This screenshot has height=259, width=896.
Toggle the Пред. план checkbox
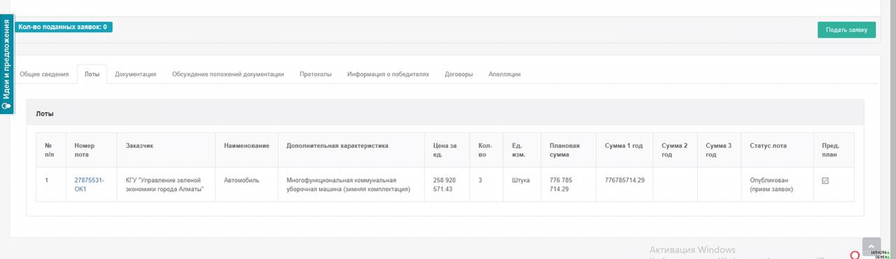(825, 181)
